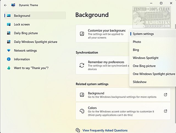Go to the Background sidebar page
Image resolution: width=176 pixels, height=133 pixels.
coord(22,16)
